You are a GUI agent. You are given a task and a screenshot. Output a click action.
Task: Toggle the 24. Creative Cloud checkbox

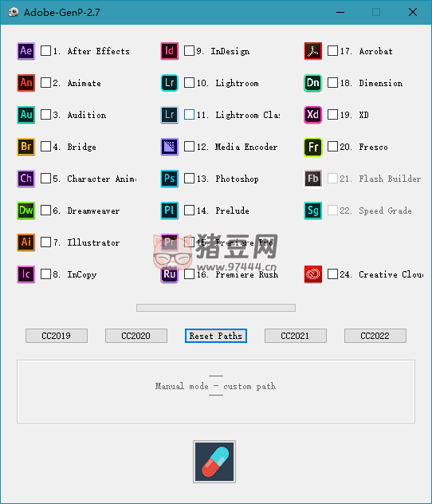point(332,274)
